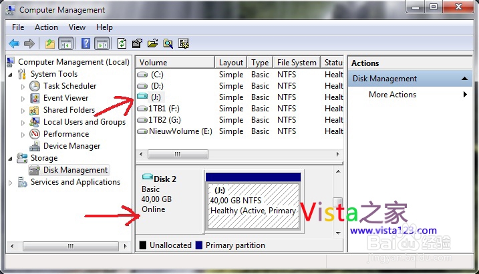Toggle the Show/Hide Console Tree icon
Image resolution: width=479 pixels, height=274 pixels.
click(x=66, y=43)
